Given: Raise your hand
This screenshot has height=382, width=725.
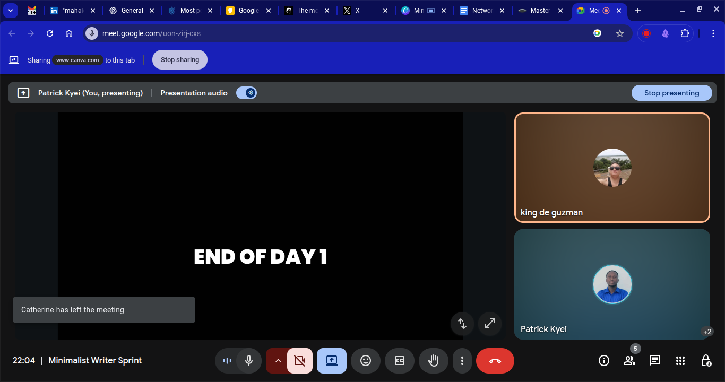Looking at the screenshot, I should click(434, 361).
